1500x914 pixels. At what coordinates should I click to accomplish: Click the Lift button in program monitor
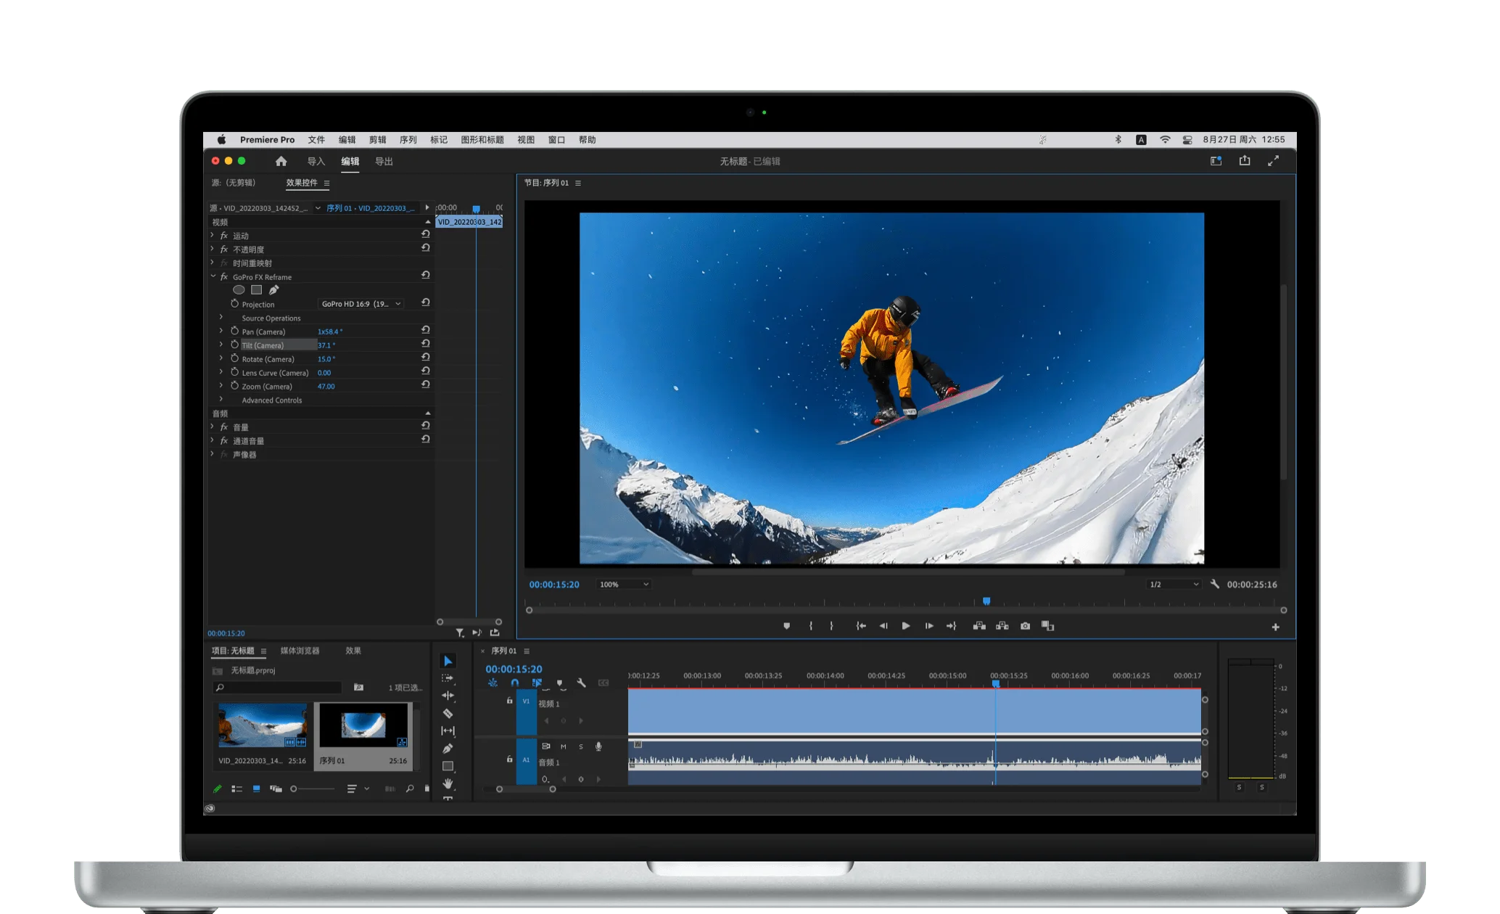pyautogui.click(x=979, y=626)
